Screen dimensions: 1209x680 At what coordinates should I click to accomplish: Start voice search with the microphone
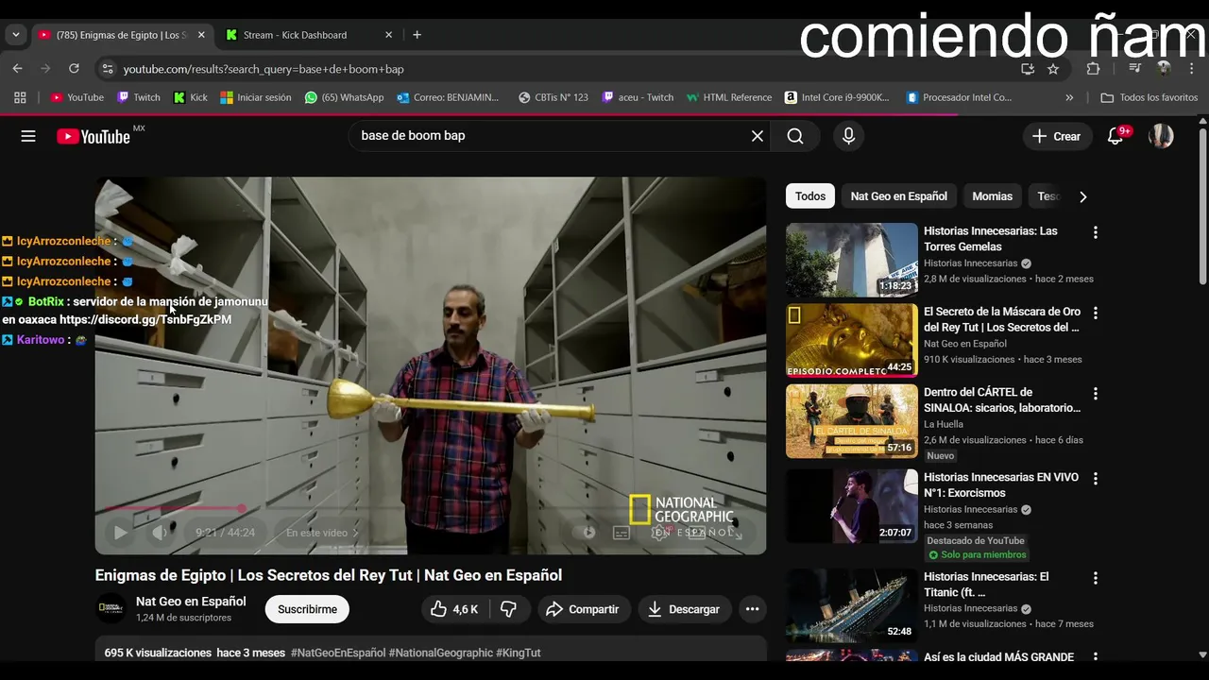tap(848, 136)
